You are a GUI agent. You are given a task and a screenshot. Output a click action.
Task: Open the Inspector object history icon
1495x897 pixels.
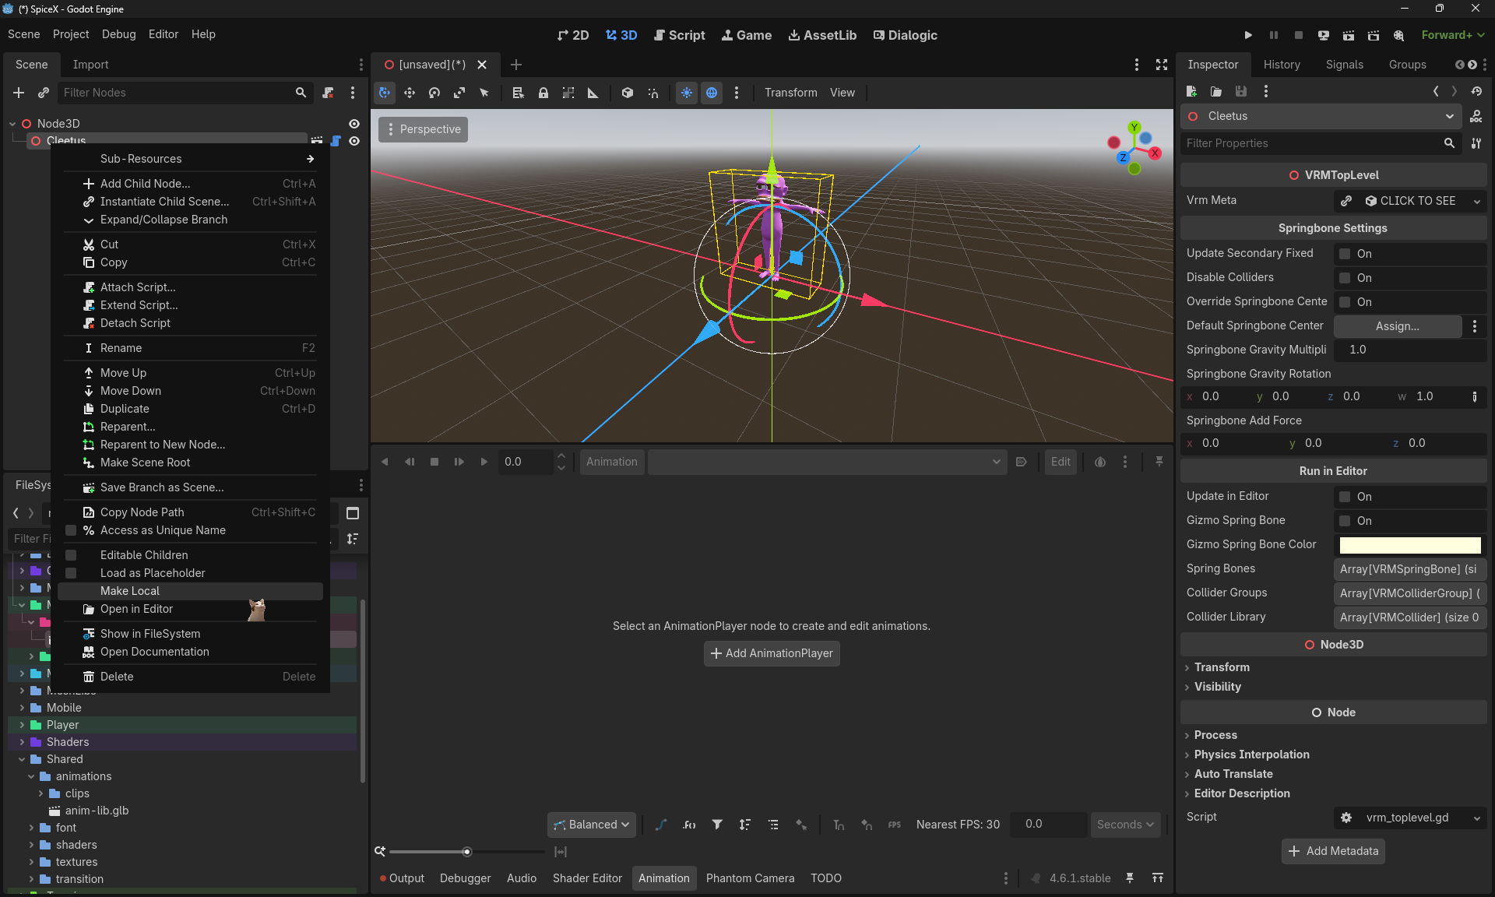click(1476, 91)
